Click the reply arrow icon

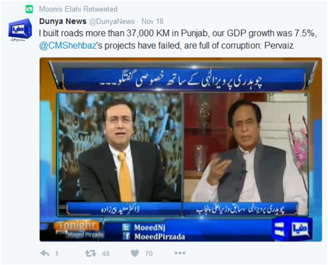click(x=45, y=253)
